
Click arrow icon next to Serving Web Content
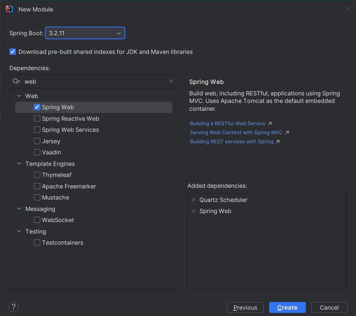click(287, 132)
